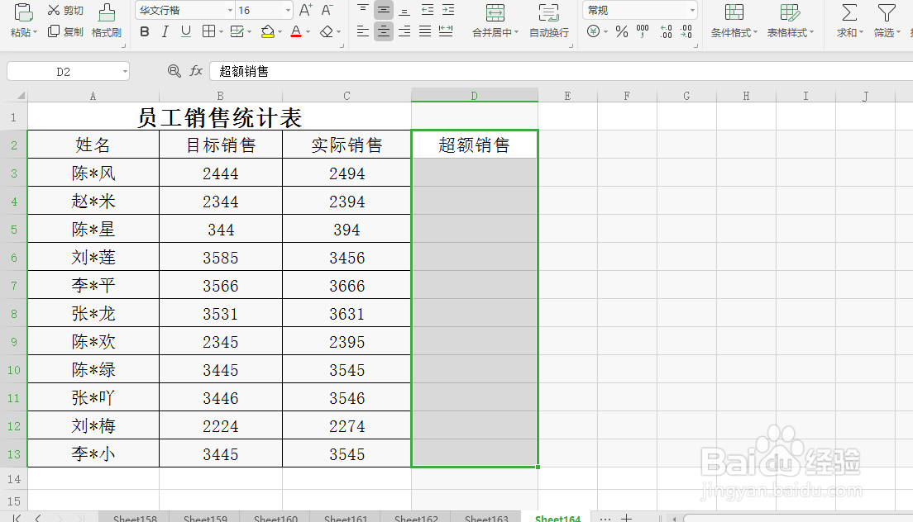Image resolution: width=913 pixels, height=522 pixels.
Task: Justify text alignment icon
Action: click(x=426, y=31)
